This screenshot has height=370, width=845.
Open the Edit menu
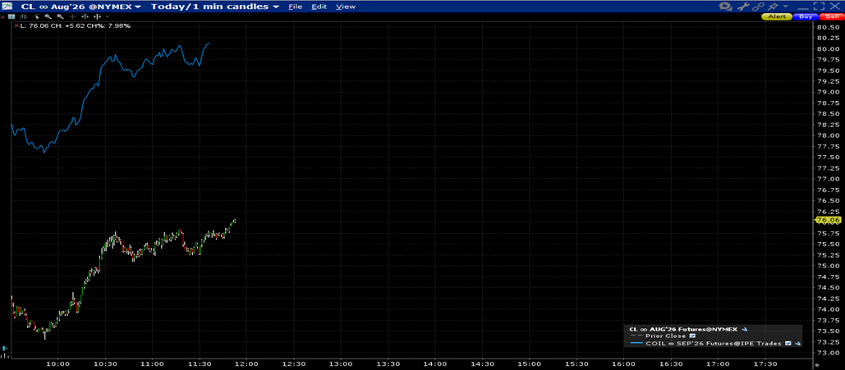coord(319,7)
